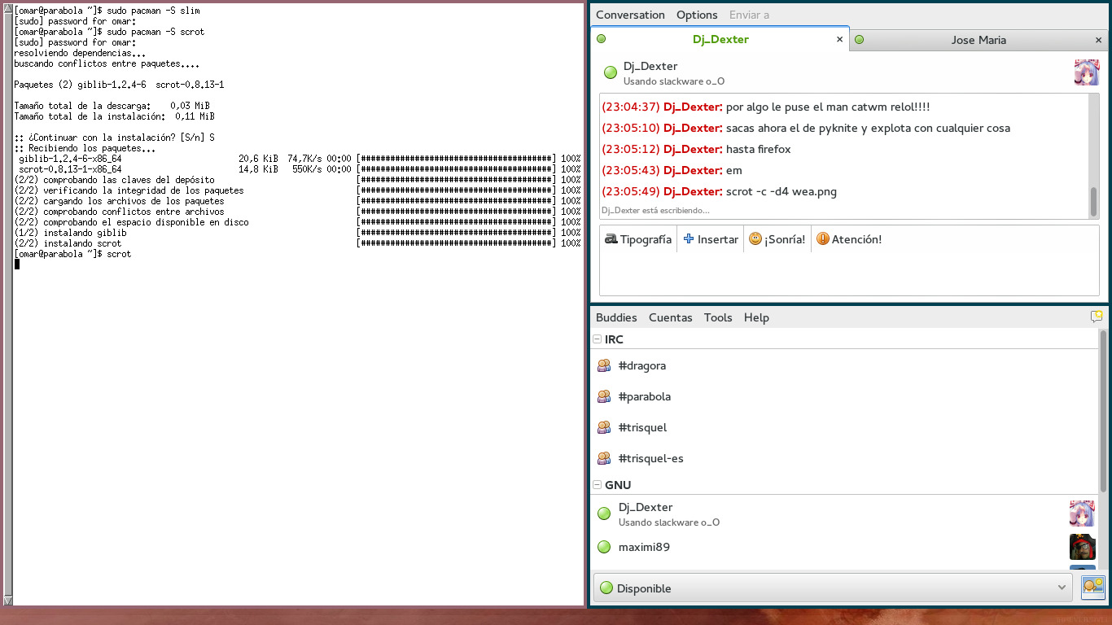The image size is (1112, 625).
Task: Select the #trisquel-es channel row
Action: click(844, 458)
